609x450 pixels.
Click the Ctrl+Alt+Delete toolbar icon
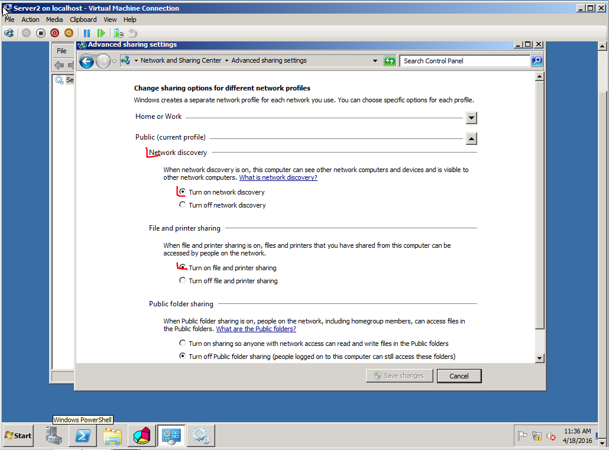tap(9, 34)
